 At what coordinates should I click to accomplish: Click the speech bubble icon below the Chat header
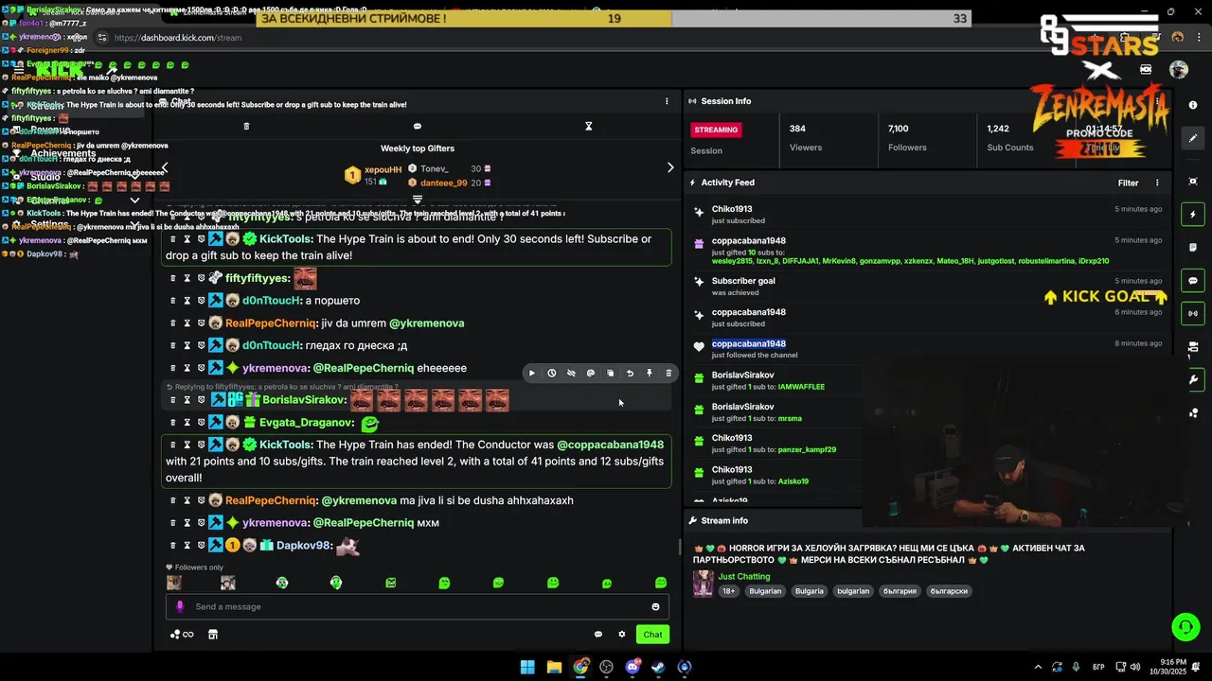click(418, 126)
